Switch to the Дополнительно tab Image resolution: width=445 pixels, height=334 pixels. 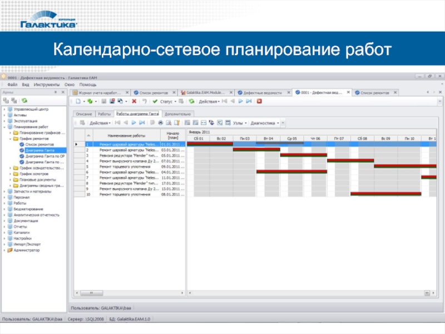point(177,114)
